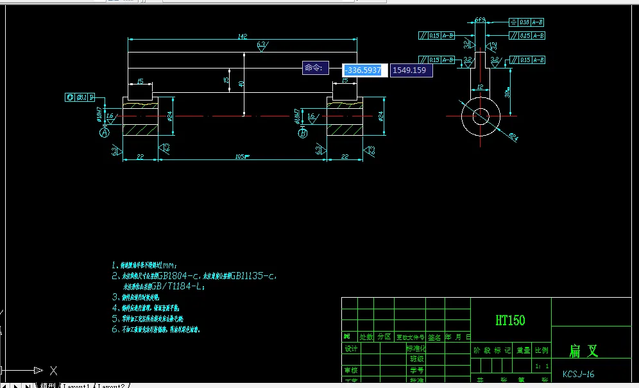Select the KCSJ-16 drawing number
Screen dimensions: 639x388
(x=578, y=374)
